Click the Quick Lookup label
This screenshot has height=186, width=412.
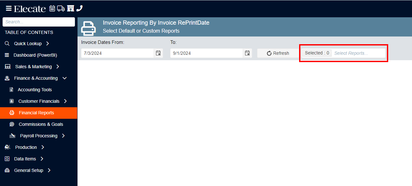click(x=28, y=44)
